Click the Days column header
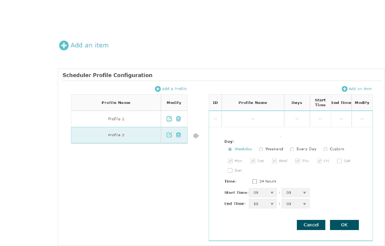 [297, 103]
